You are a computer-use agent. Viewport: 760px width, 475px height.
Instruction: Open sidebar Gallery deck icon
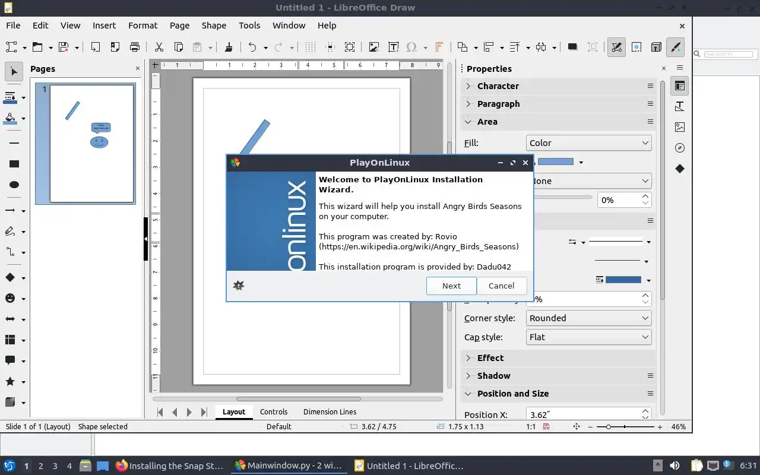point(680,127)
